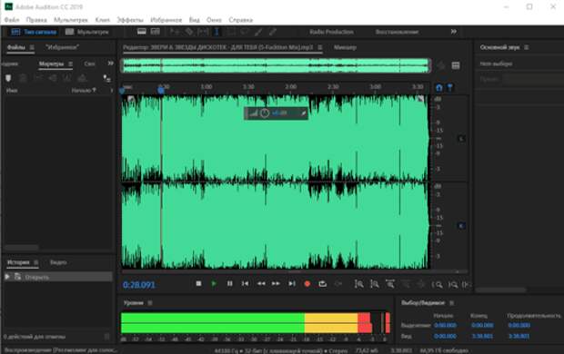Screen dimensions: 564x354
Task: Expand the workspace overflow chevrons
Action: click(x=454, y=32)
